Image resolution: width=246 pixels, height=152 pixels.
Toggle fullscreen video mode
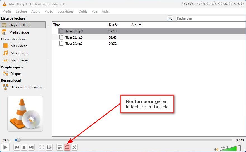(x=42, y=147)
